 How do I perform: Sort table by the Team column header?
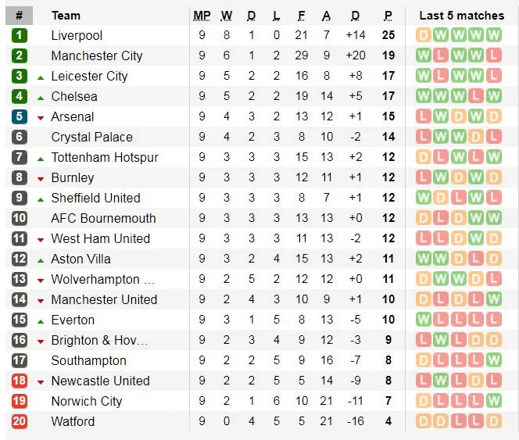tap(66, 15)
